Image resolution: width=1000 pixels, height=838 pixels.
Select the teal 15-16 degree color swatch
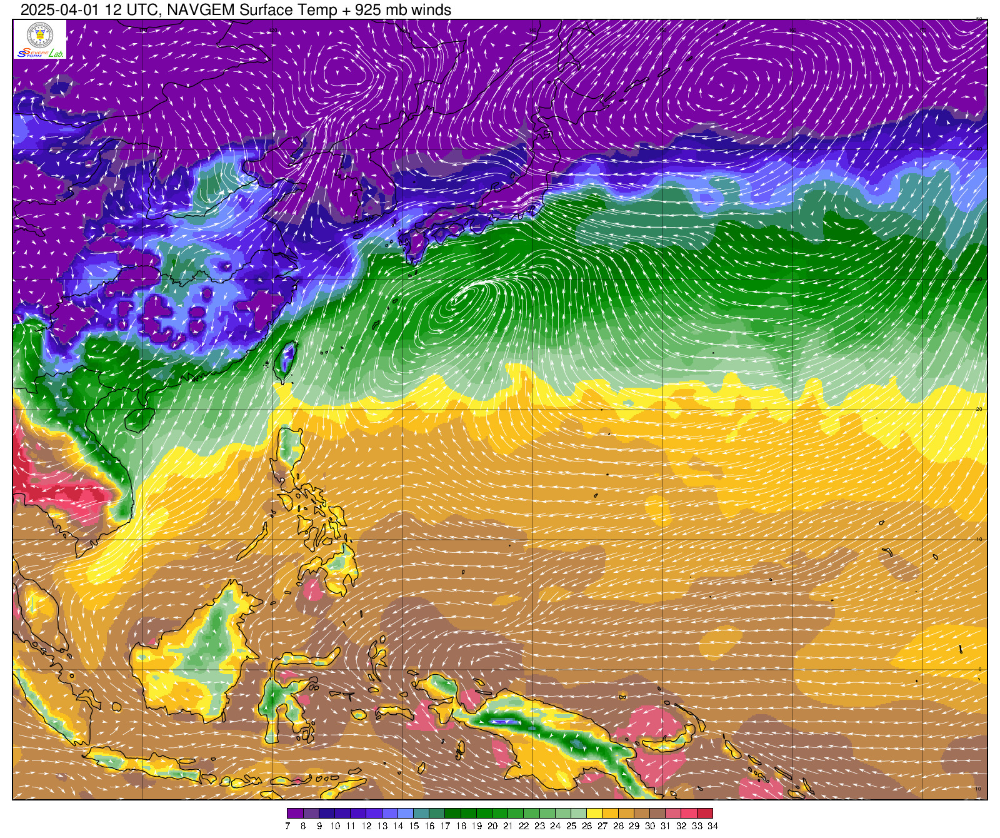tap(421, 814)
